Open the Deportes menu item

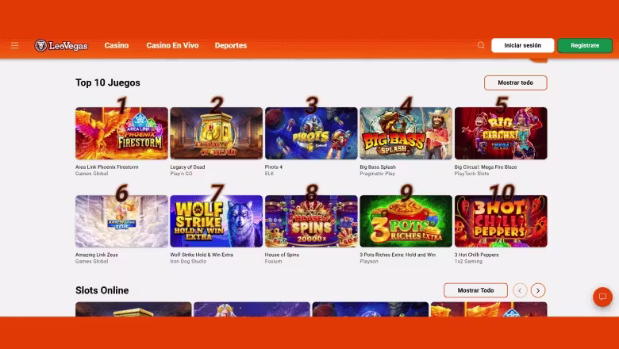click(x=231, y=45)
